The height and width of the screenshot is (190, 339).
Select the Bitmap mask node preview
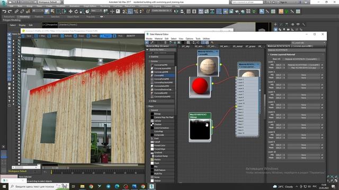(x=200, y=129)
